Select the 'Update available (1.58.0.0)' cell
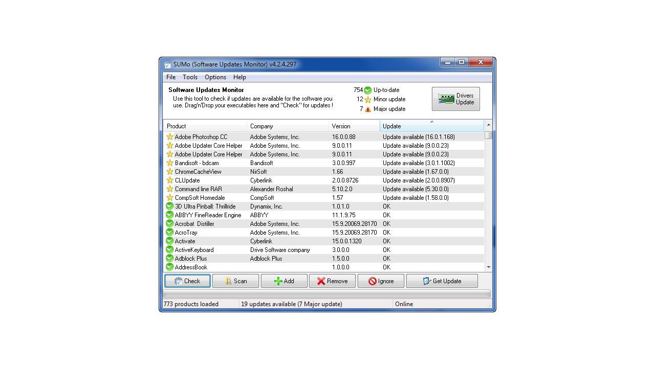The height and width of the screenshot is (368, 655). pos(416,198)
